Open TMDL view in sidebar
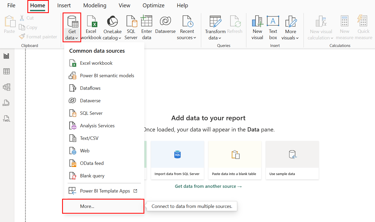375x222 pixels. click(7, 118)
